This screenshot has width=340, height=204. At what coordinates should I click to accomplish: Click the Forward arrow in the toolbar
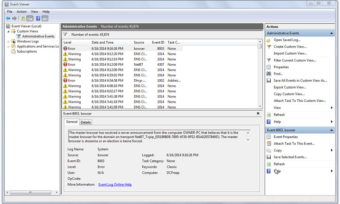(14, 19)
